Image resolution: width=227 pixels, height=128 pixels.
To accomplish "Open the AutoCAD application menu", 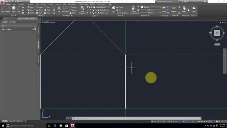I will tap(2, 2).
